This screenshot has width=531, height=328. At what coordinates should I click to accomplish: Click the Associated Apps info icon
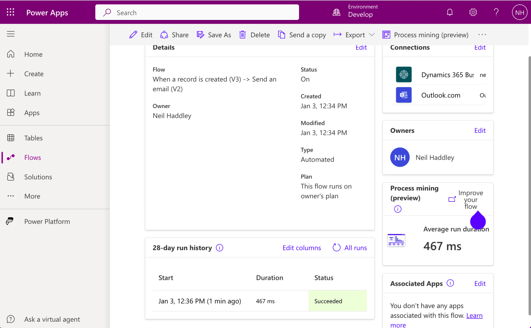[x=450, y=283]
